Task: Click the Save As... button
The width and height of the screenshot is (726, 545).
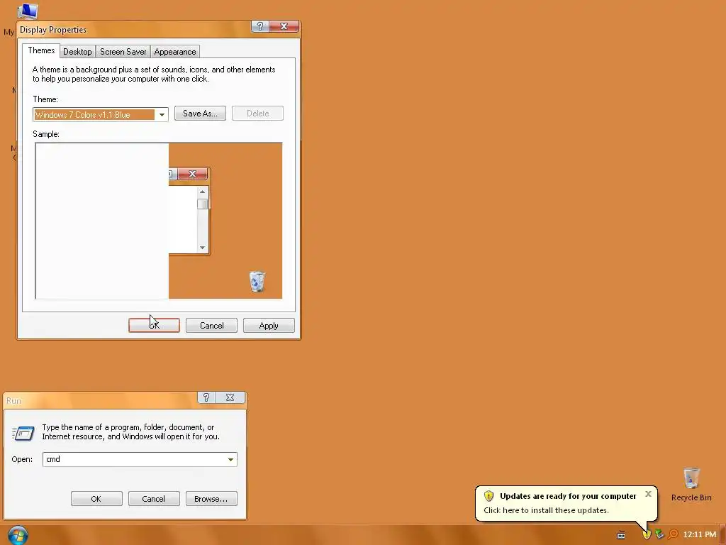Action: pyautogui.click(x=200, y=114)
